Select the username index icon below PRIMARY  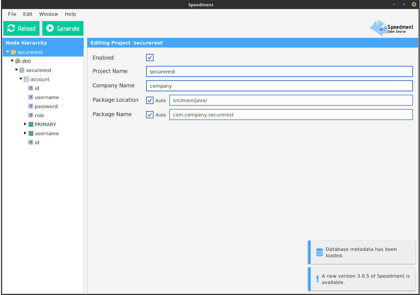(x=31, y=133)
